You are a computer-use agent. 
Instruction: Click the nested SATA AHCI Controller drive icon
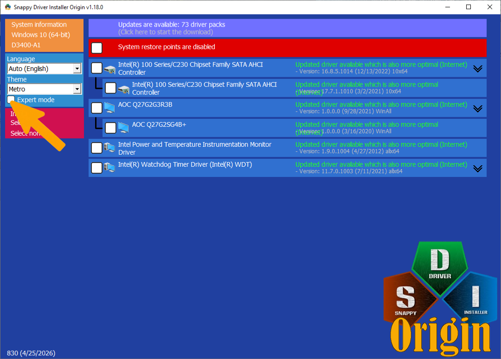pos(124,89)
